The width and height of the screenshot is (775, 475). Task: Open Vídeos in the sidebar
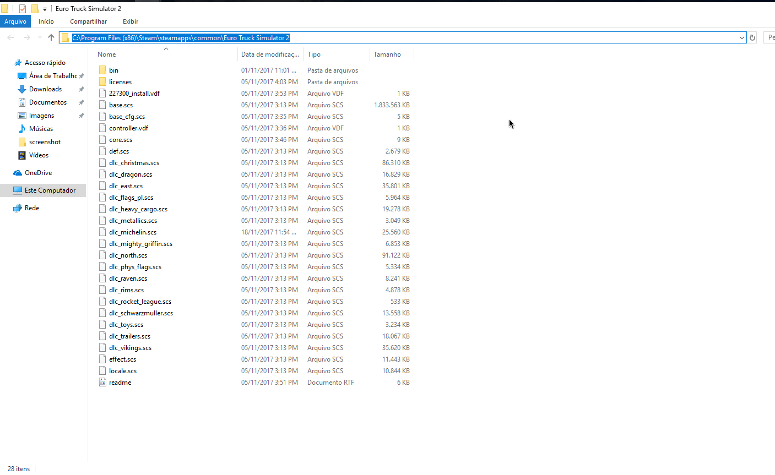click(x=39, y=155)
